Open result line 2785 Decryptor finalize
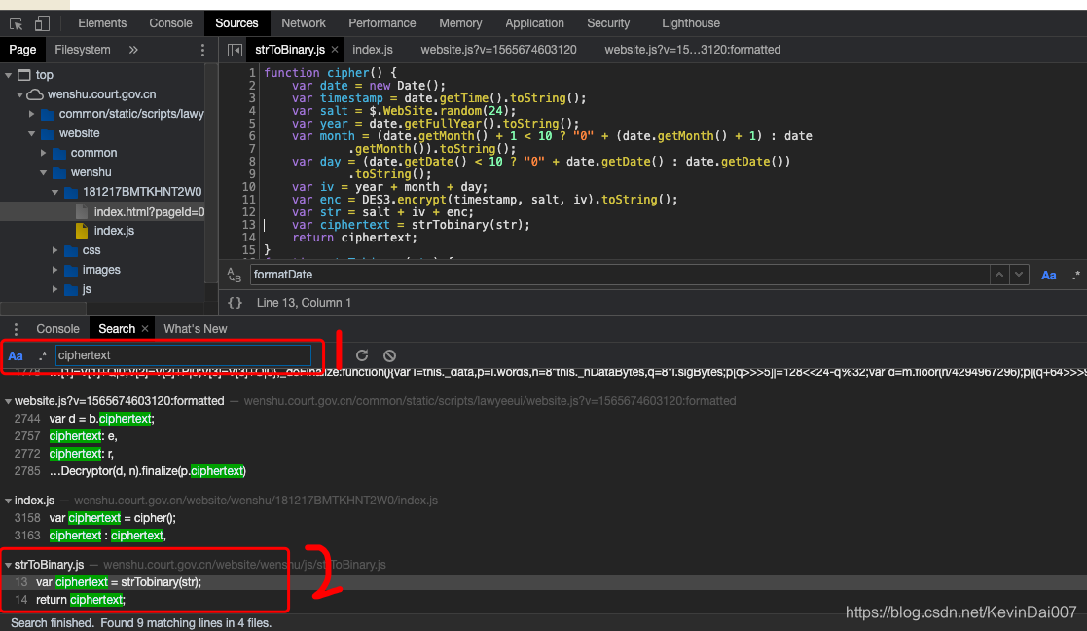Screen dimensions: 1087x631 [147, 471]
